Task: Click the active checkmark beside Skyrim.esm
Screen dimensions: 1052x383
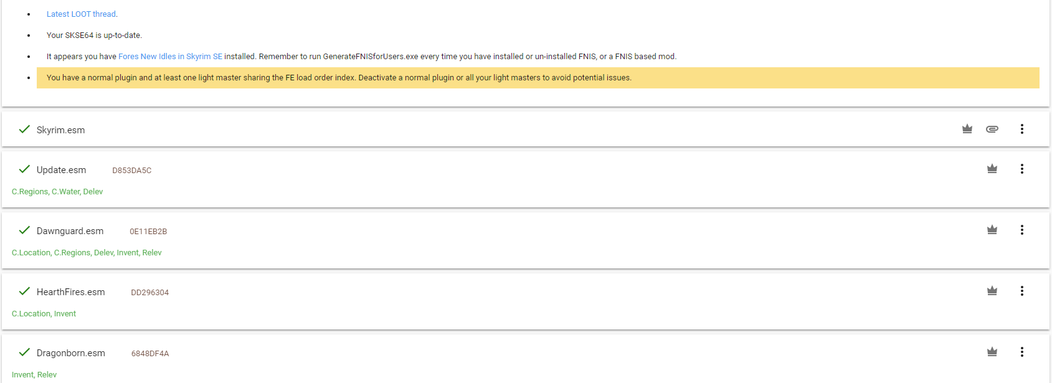Action: point(24,130)
